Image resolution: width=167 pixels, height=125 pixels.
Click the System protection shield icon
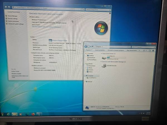point(6,21)
